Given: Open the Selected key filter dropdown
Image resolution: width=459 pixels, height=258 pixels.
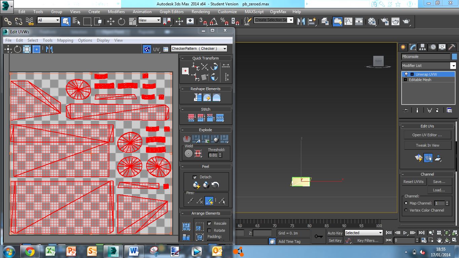Looking at the screenshot, I should tap(364, 233).
